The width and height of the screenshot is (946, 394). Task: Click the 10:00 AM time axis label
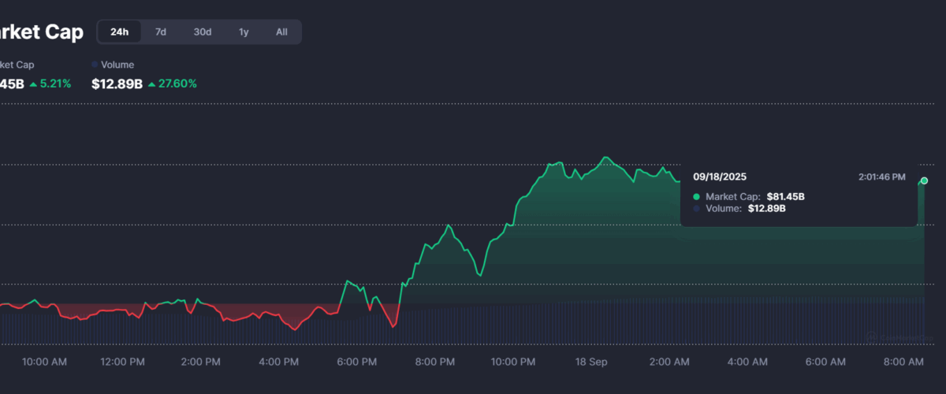tap(44, 362)
